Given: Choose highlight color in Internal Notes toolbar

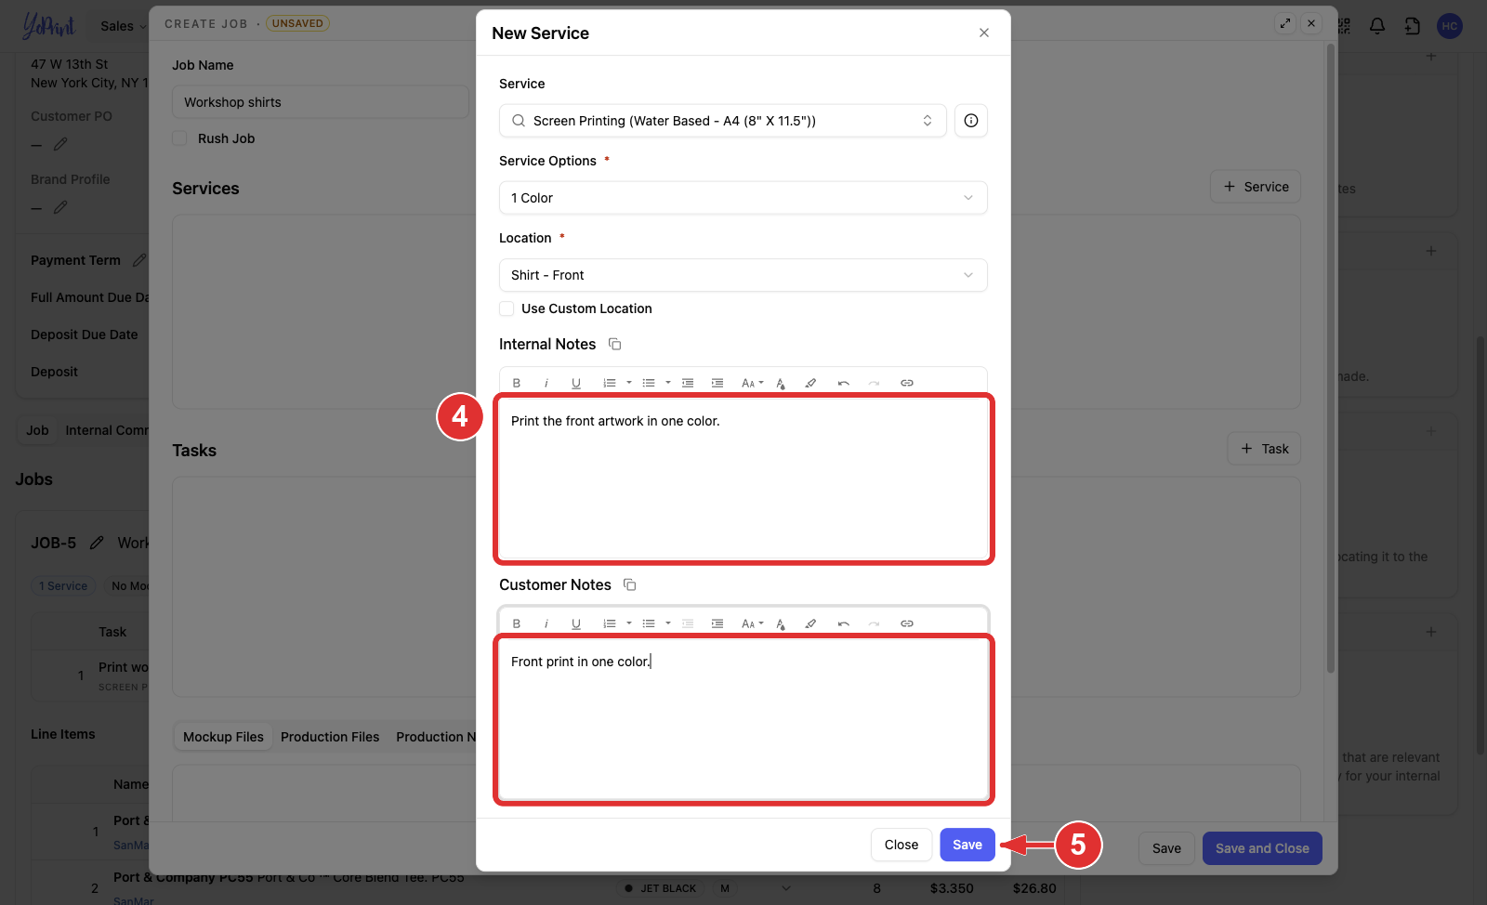Looking at the screenshot, I should (810, 383).
